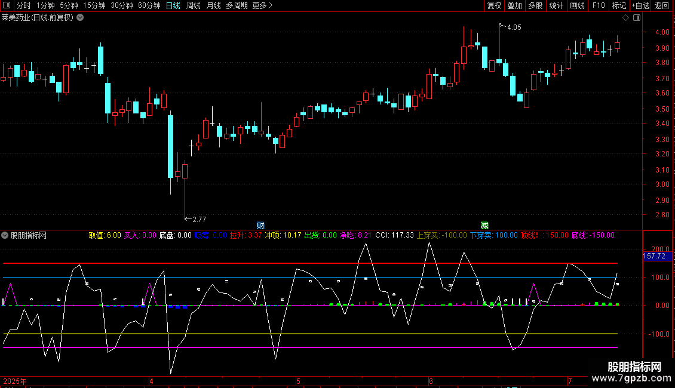
Task: Toggle the side panel icon in chart header
Action: point(637,18)
